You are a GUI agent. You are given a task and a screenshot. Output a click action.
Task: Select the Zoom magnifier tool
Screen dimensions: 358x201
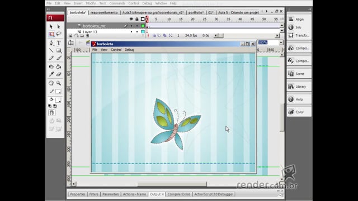(59, 83)
